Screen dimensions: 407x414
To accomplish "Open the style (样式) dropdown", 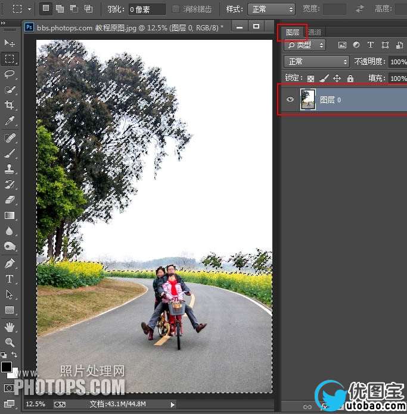I will pos(271,10).
